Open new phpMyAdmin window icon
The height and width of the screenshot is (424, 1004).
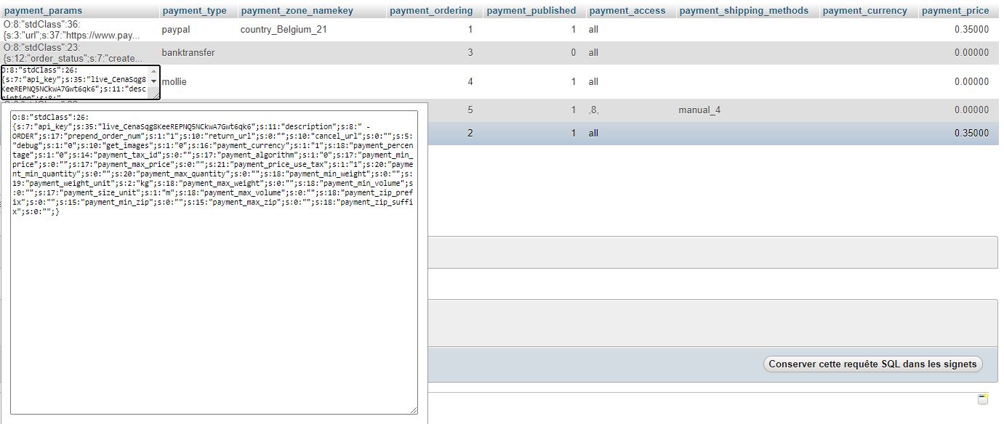point(983,399)
